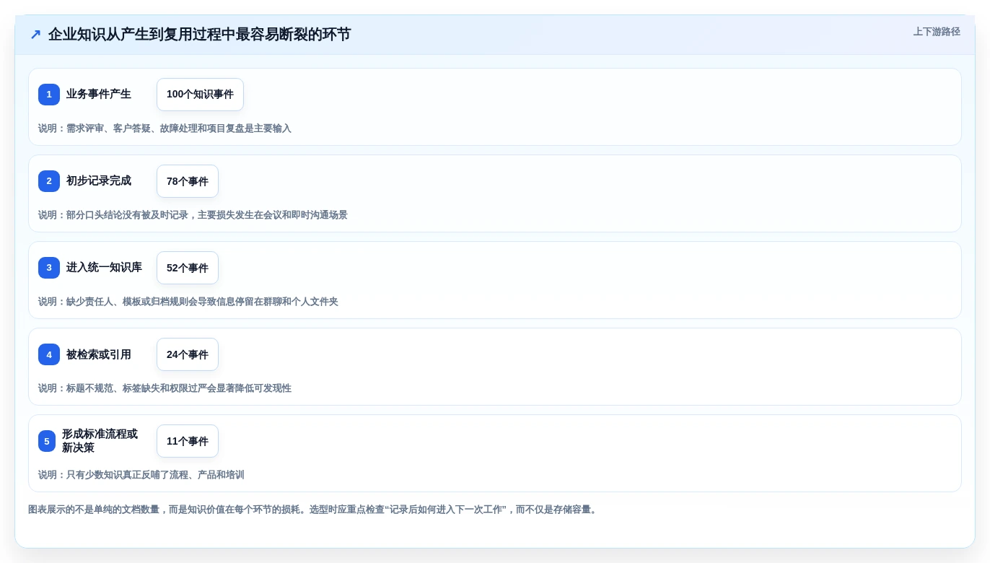Click the step 3 number badge

49,268
